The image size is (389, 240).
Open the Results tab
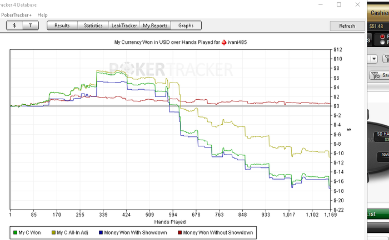coord(62,25)
